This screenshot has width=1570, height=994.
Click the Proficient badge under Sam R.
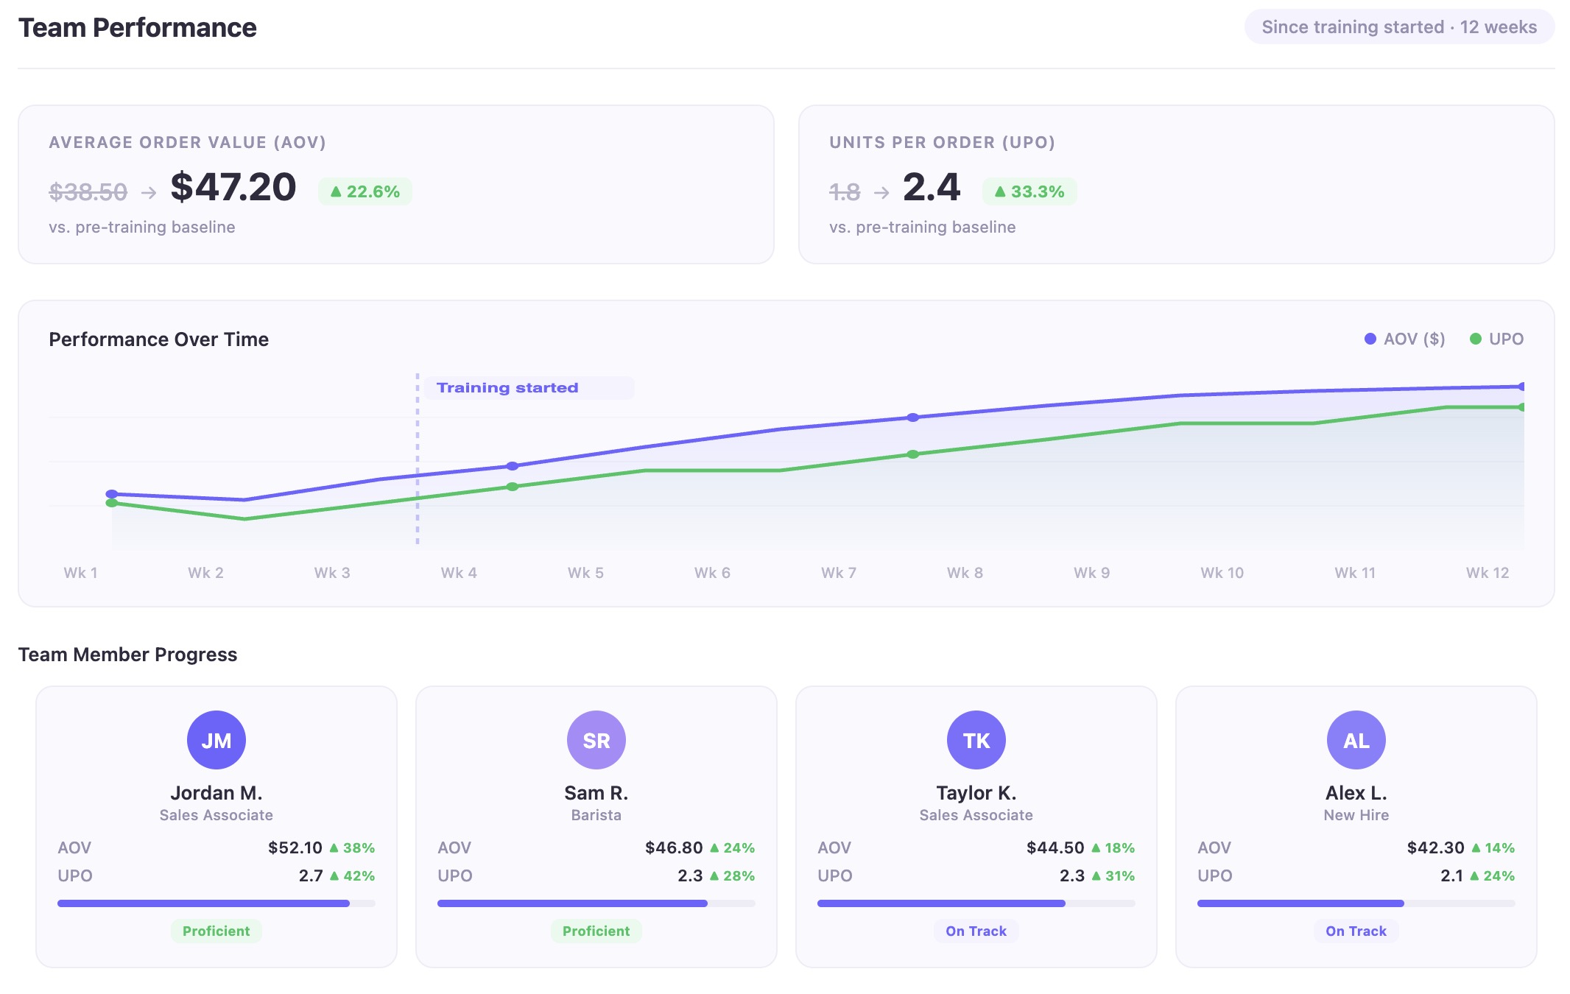tap(596, 931)
